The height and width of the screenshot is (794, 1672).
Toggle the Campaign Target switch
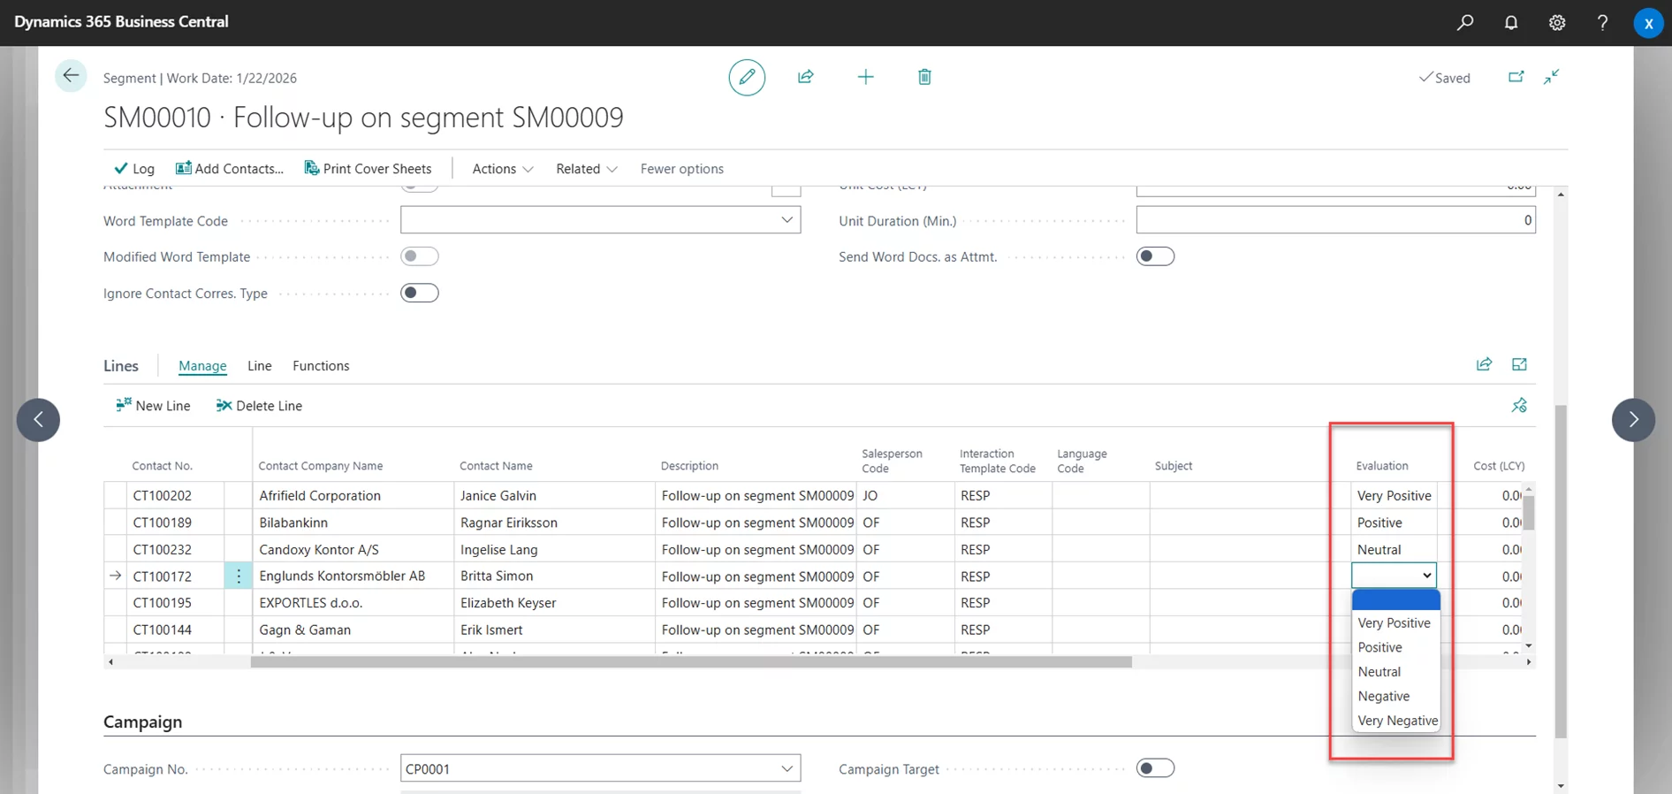[1155, 768]
